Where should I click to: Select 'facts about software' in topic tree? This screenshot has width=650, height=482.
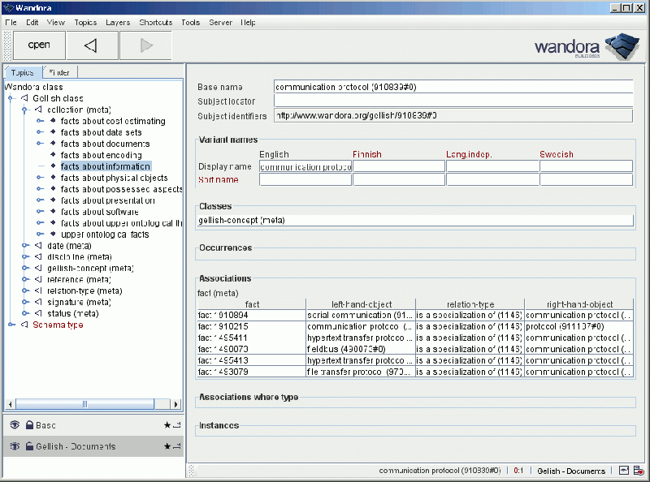(99, 212)
